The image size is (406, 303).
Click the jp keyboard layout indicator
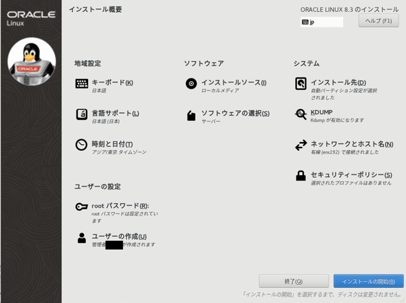coord(321,22)
